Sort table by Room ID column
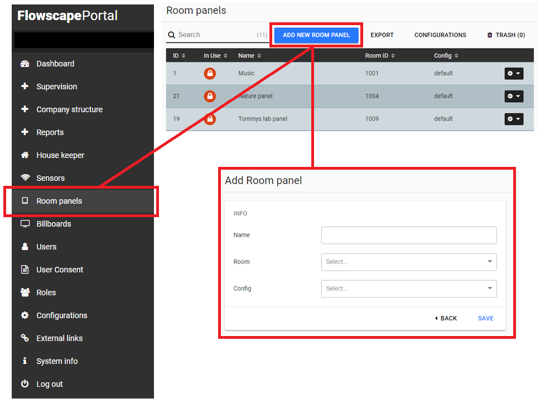The height and width of the screenshot is (403, 550). coord(380,56)
